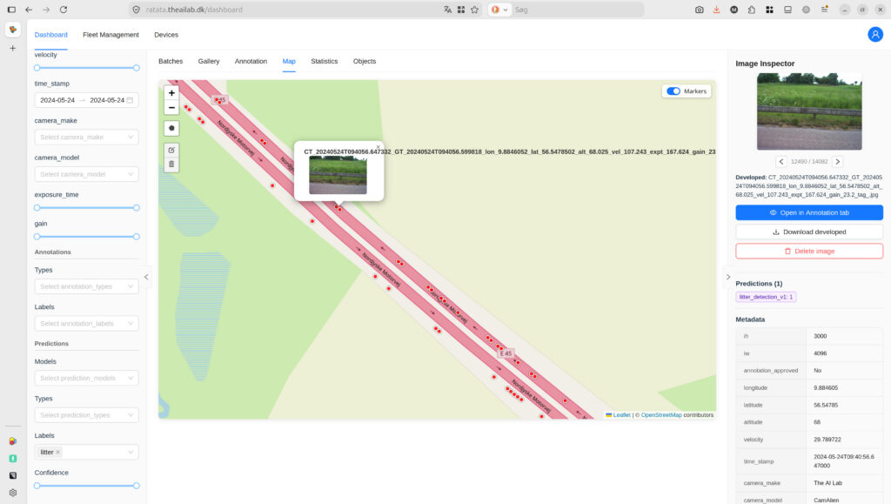The image size is (891, 504).
Task: Open the OpenStreetMap link
Action: tap(661, 415)
